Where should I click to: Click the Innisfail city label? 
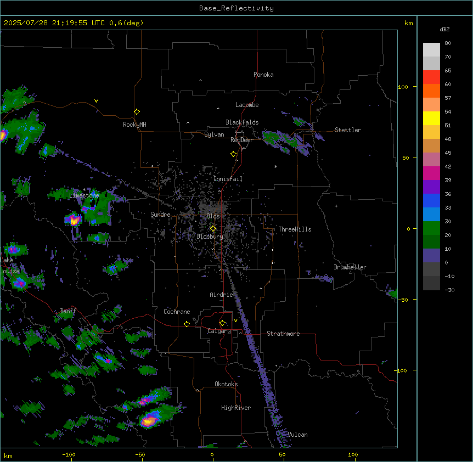pyautogui.click(x=228, y=179)
